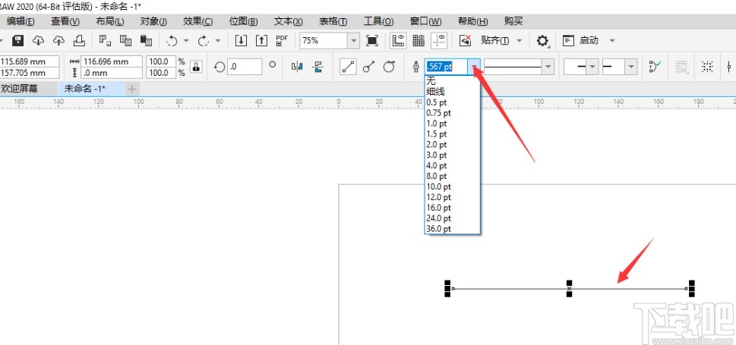Click the line-segment curve icon
The image size is (736, 345).
(x=348, y=67)
